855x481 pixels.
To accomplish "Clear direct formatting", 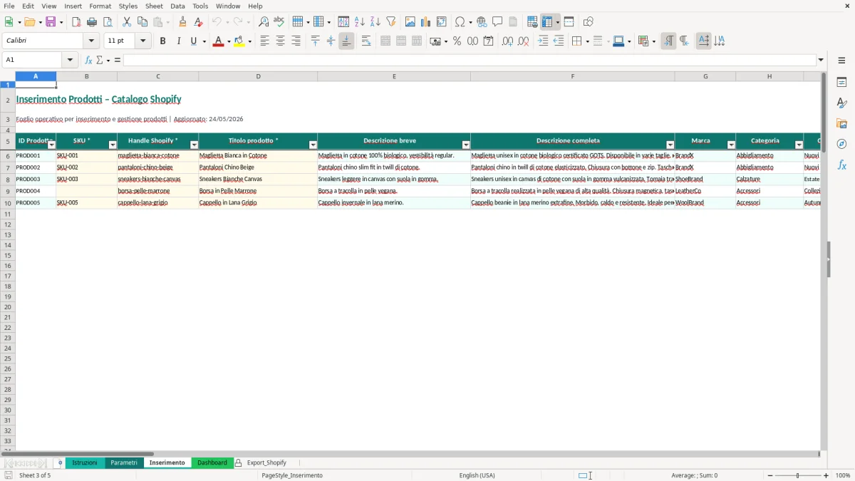I will coord(198,22).
